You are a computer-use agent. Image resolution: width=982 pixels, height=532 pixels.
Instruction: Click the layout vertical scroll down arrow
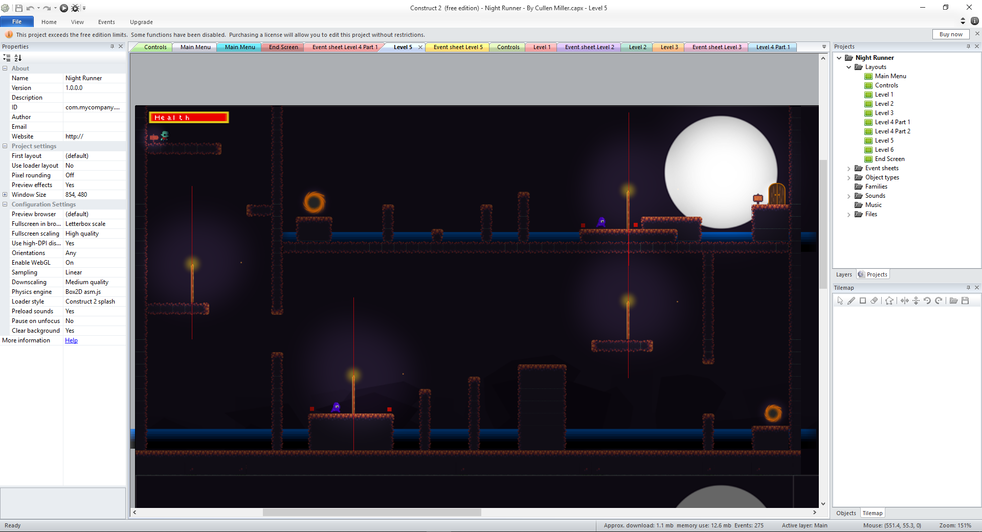[823, 503]
